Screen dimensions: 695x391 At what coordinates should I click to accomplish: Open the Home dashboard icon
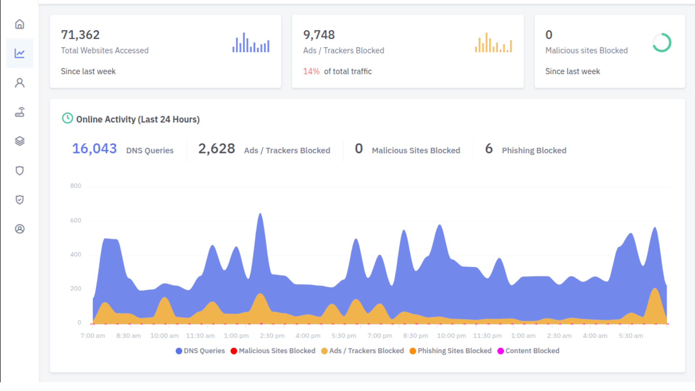[x=20, y=24]
